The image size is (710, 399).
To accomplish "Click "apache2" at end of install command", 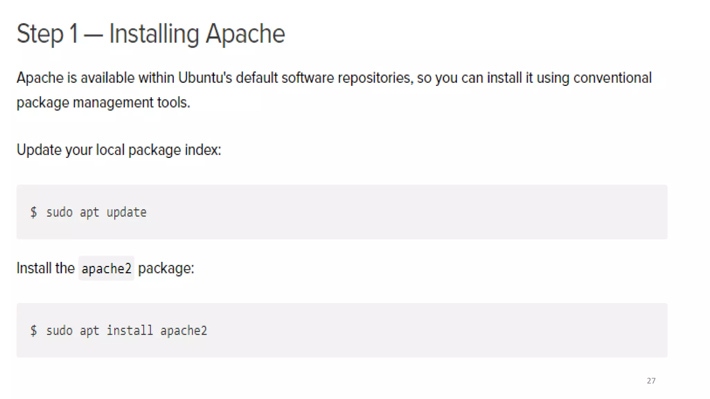I will click(184, 330).
